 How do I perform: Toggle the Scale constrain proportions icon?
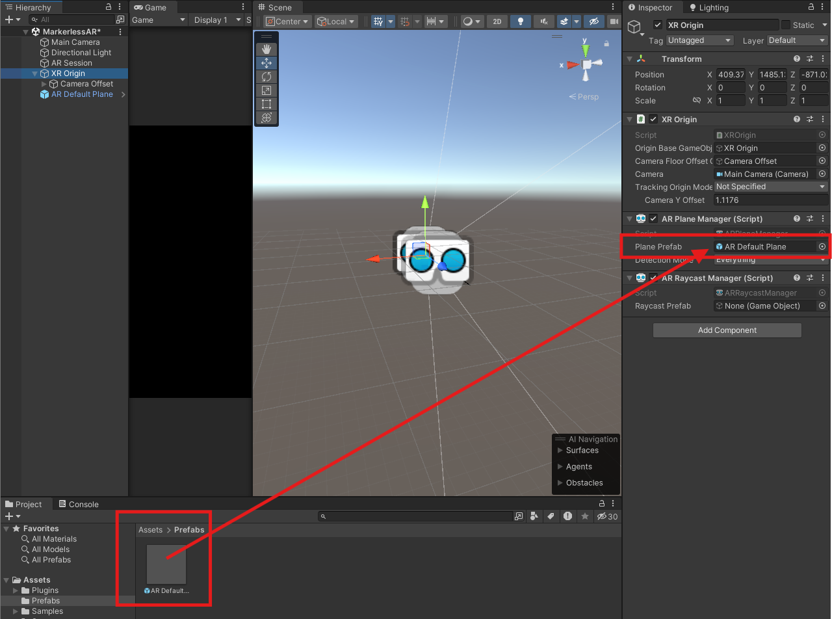[697, 101]
